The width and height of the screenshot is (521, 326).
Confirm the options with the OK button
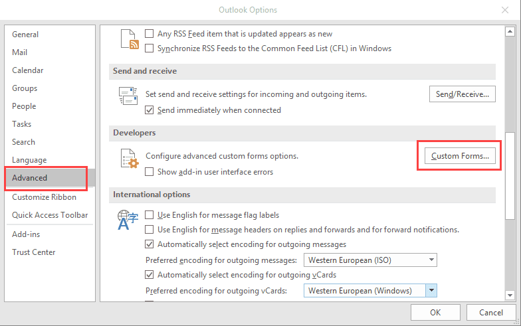point(435,312)
